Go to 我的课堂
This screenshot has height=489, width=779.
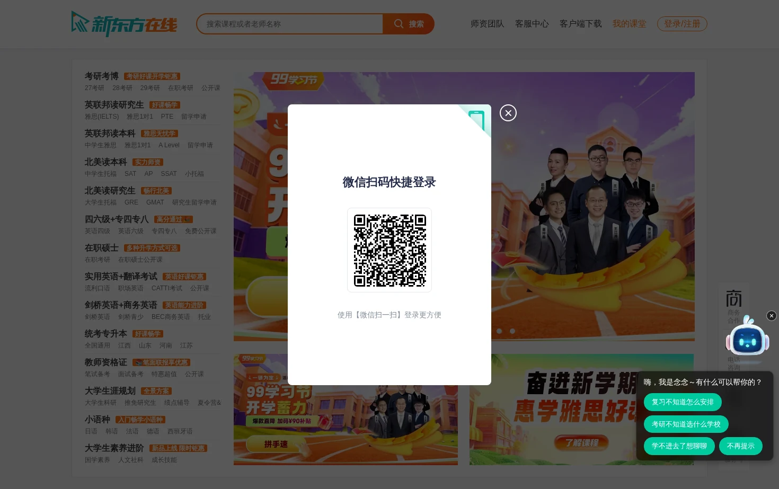point(630,24)
